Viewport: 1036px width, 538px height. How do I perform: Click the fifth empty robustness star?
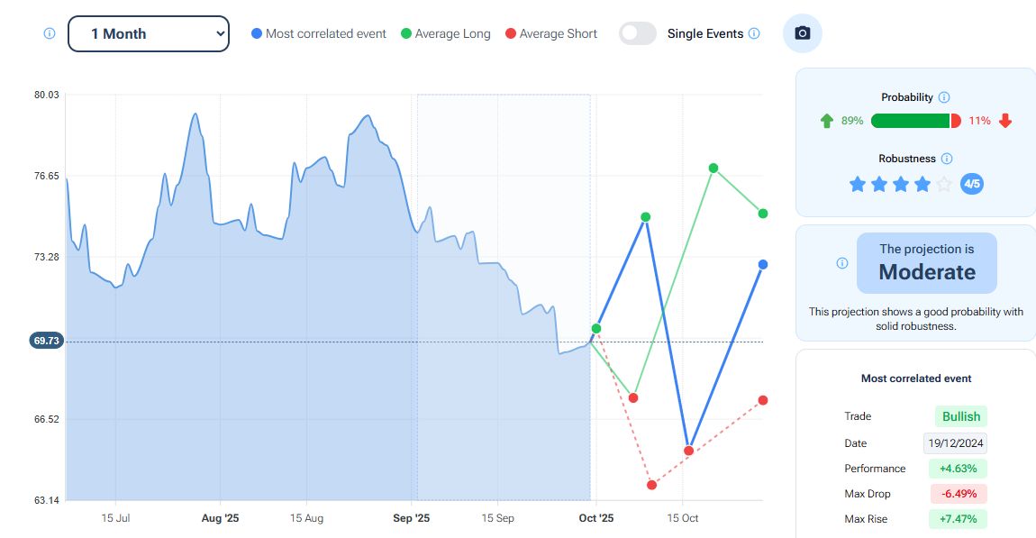pyautogui.click(x=943, y=185)
